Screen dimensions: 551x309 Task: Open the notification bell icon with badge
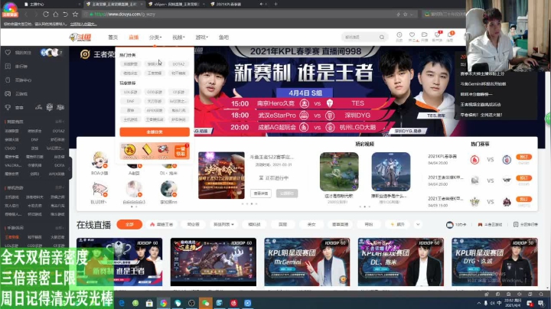coord(450,35)
